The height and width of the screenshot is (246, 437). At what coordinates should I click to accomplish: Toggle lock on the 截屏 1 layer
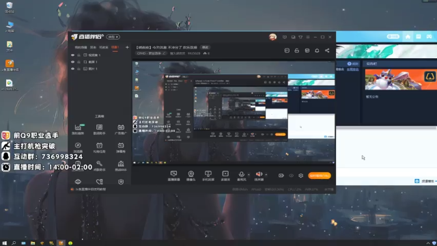[79, 62]
